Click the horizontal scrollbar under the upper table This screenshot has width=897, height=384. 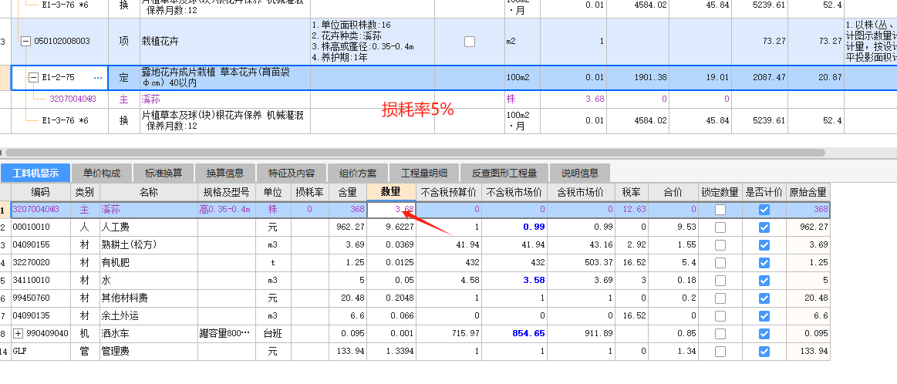click(x=414, y=153)
